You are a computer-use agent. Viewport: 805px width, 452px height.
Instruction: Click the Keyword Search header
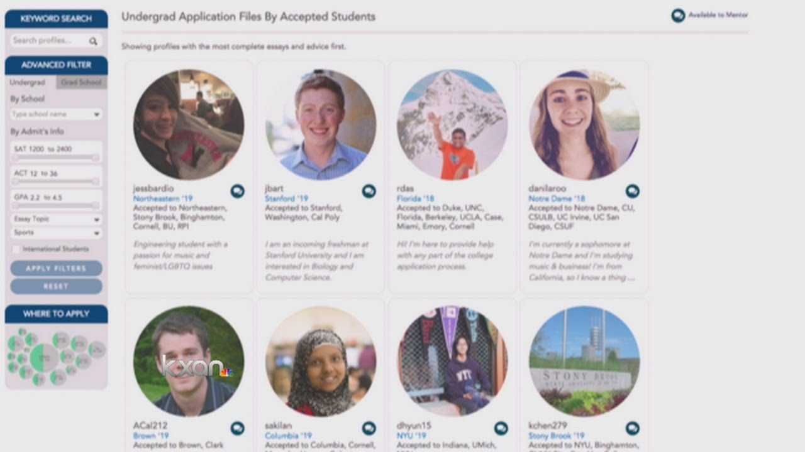[x=56, y=19]
